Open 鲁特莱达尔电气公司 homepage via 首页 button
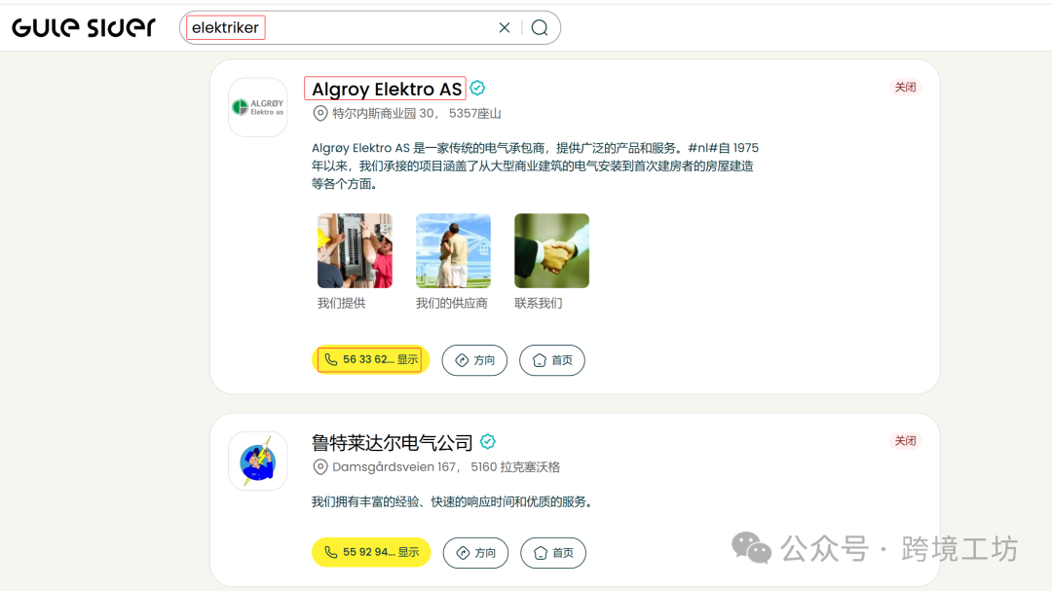The image size is (1052, 591). pos(553,552)
